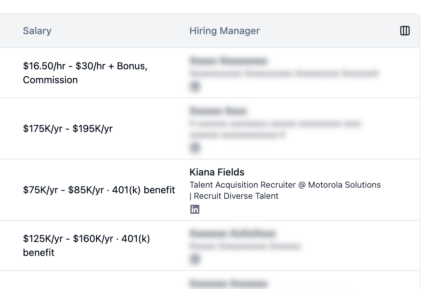Click the blurred manager name in the $175K/yr row
This screenshot has height=289, width=430.
click(x=218, y=111)
